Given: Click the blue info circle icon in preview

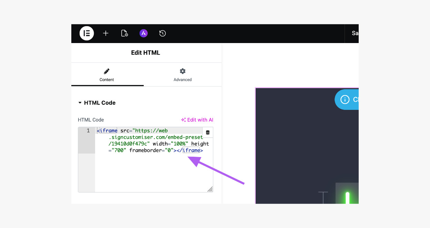Looking at the screenshot, I should pyautogui.click(x=345, y=100).
